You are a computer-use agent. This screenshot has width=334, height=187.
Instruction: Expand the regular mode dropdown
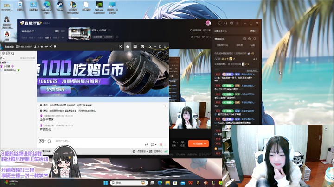tap(28, 31)
